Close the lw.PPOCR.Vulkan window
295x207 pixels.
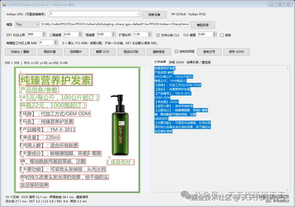pos(289,5)
